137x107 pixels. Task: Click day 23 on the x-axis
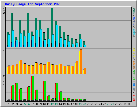point(96,104)
